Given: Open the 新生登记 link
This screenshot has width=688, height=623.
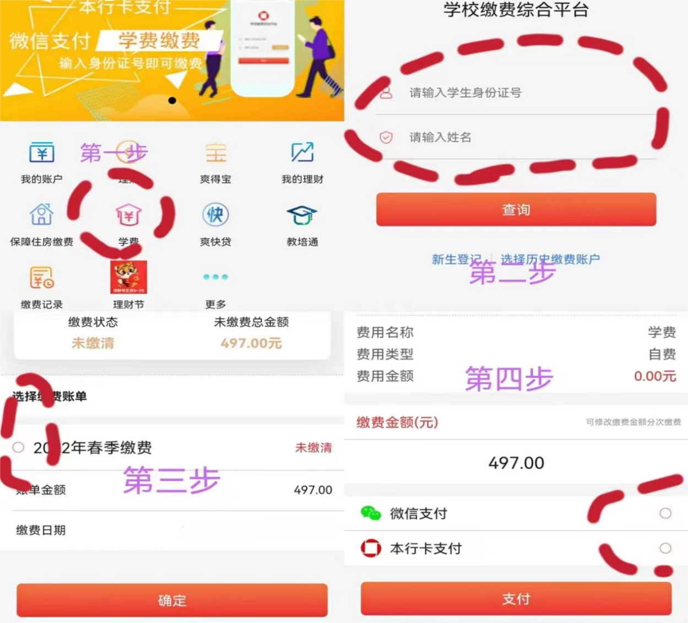Looking at the screenshot, I should click(457, 259).
